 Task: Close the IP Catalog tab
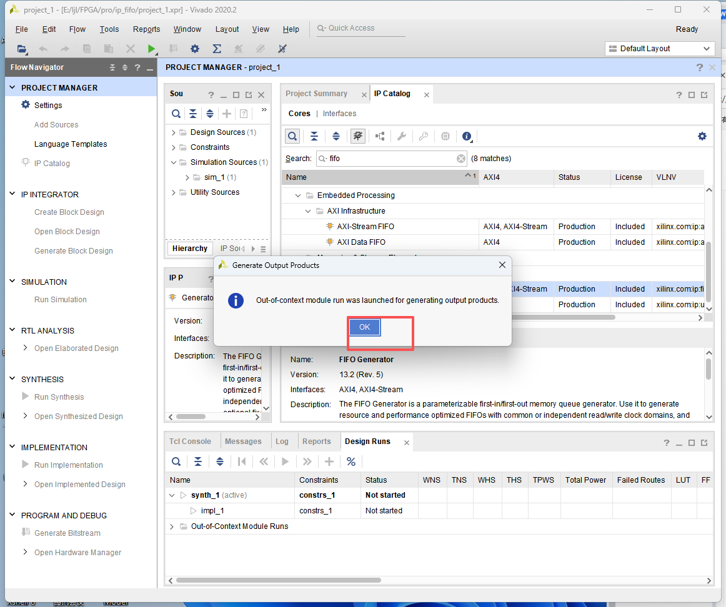point(427,95)
